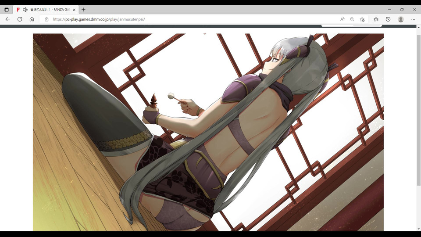Select the FANZA GAMES browser tab

(x=46, y=10)
